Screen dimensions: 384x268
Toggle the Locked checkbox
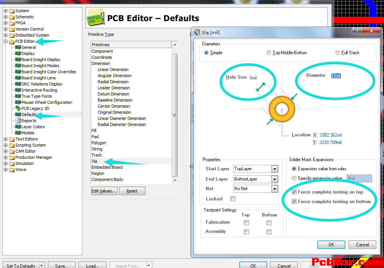point(233,199)
